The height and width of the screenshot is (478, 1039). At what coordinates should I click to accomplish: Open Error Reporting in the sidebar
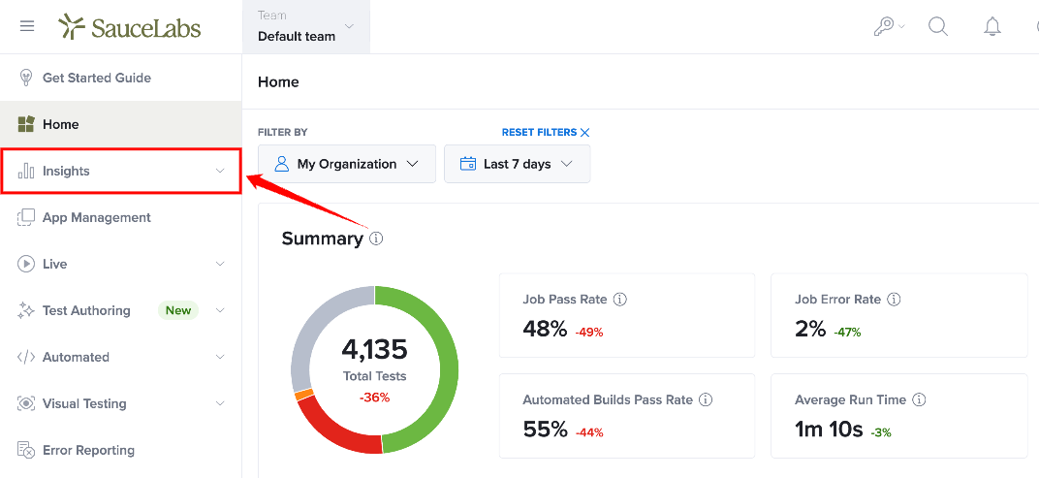pos(120,450)
